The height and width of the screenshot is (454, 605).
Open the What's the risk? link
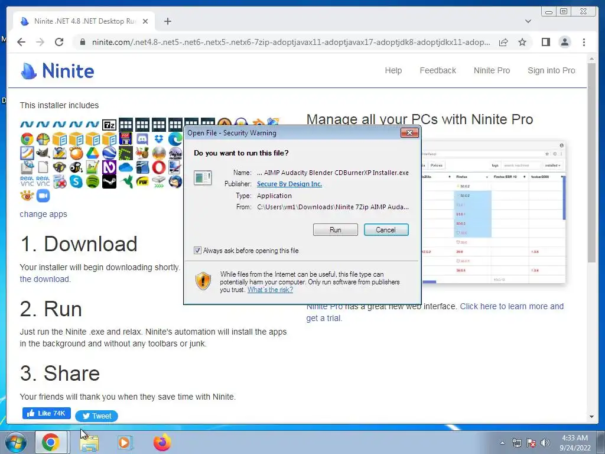click(x=270, y=290)
